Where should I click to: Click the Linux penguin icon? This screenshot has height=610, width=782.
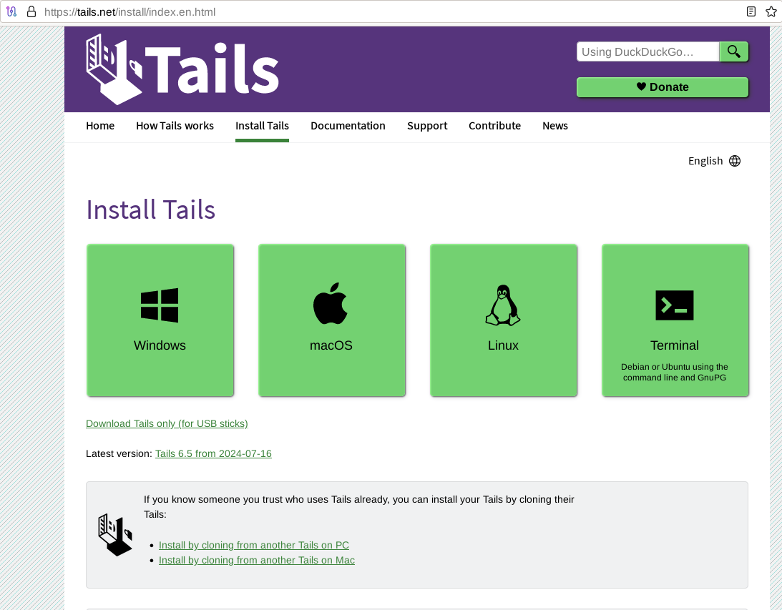[503, 305]
